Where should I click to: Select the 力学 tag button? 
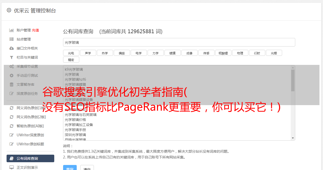(x=155, y=53)
